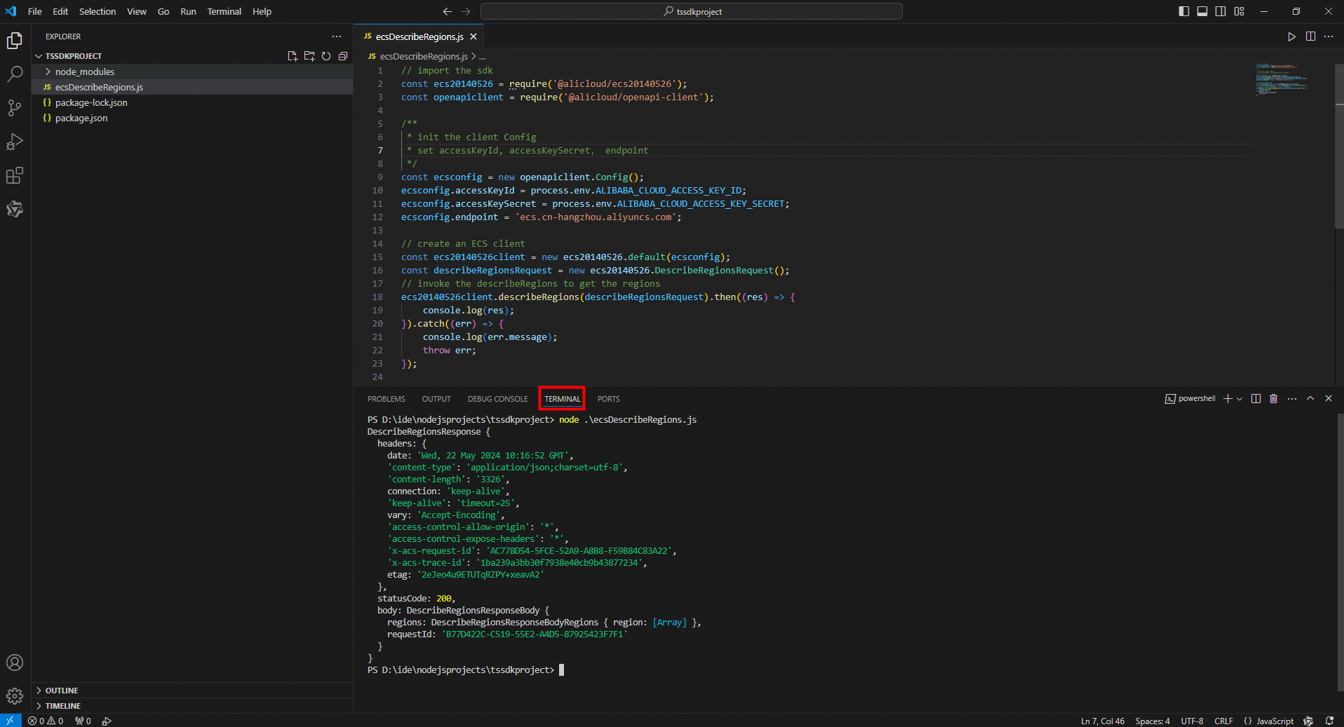1344x727 pixels.
Task: Kill the terminal with trash icon
Action: click(x=1274, y=398)
